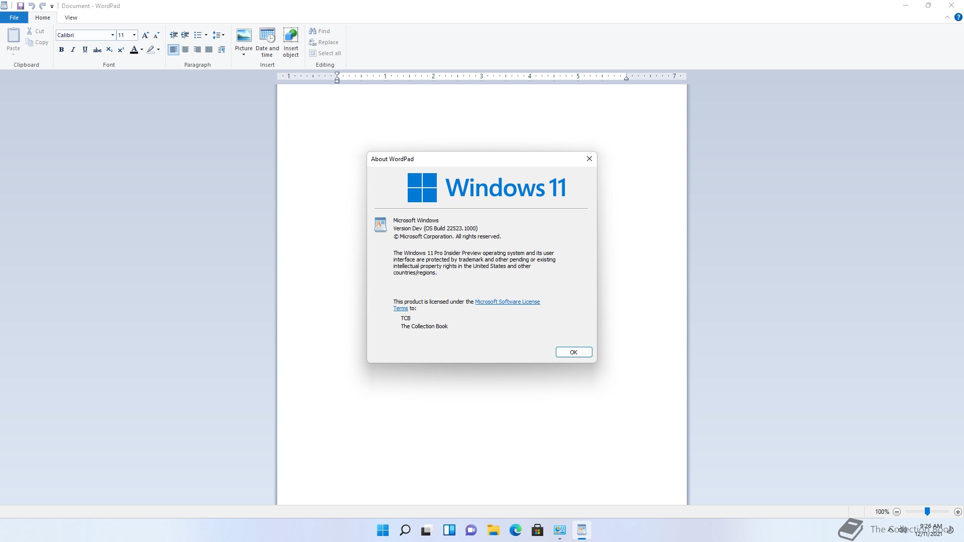This screenshot has width=964, height=542.
Task: Insert Date and time
Action: click(x=267, y=43)
